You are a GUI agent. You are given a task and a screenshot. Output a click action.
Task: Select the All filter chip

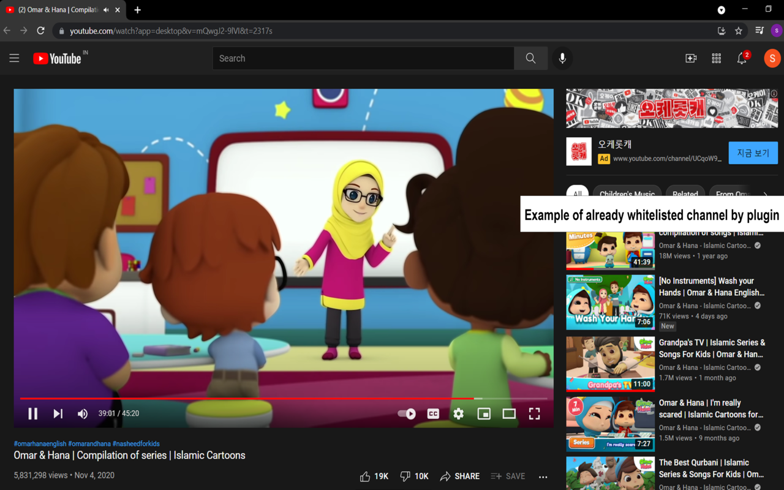coord(577,194)
